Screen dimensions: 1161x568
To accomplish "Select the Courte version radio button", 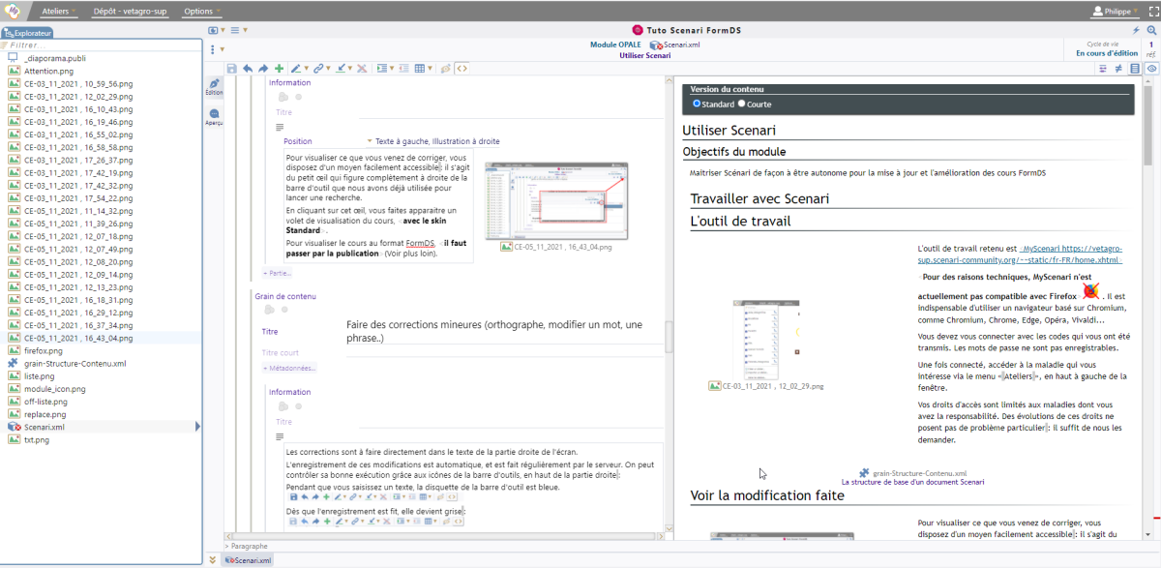I will [x=742, y=104].
